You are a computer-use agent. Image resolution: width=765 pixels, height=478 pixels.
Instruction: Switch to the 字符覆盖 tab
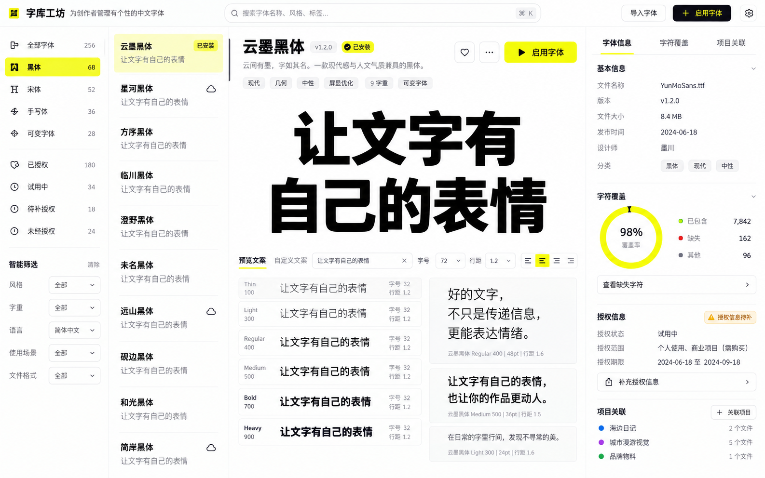(674, 43)
